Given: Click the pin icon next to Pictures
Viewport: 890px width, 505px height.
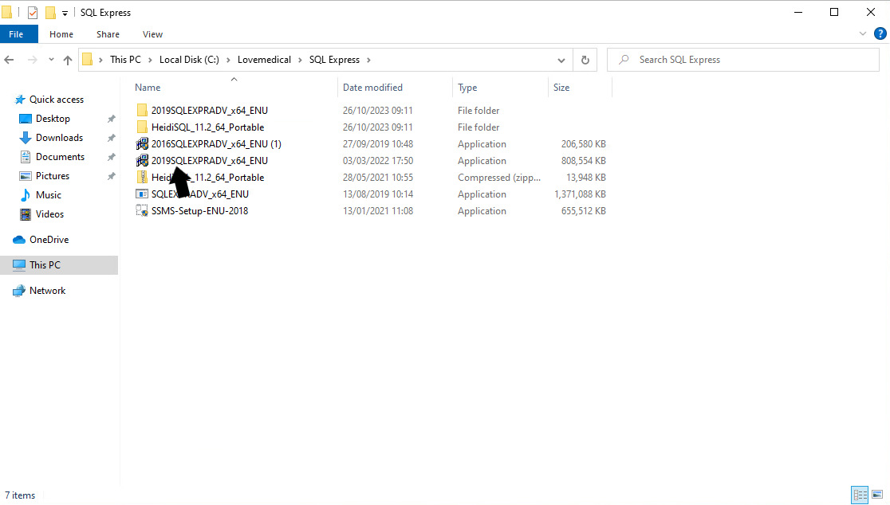Looking at the screenshot, I should coord(112,176).
